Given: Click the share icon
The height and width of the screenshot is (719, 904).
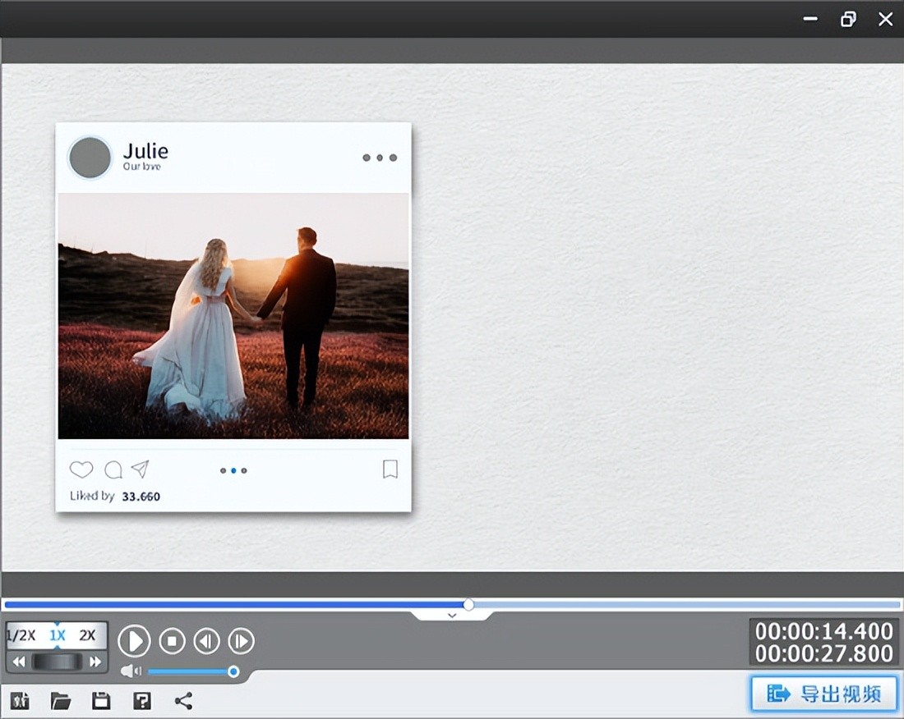Looking at the screenshot, I should coord(183,701).
